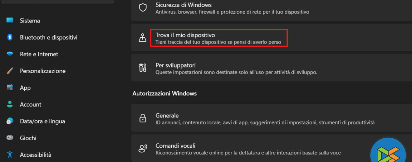Click the Bluetooth icon in the sidebar
The width and height of the screenshot is (412, 162).
coord(10,37)
